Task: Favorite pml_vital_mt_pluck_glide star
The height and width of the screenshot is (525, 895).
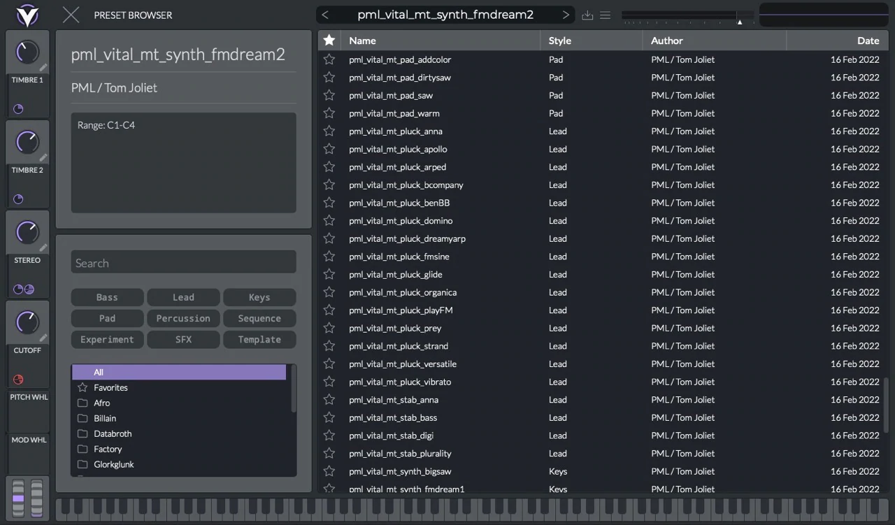Action: [329, 274]
